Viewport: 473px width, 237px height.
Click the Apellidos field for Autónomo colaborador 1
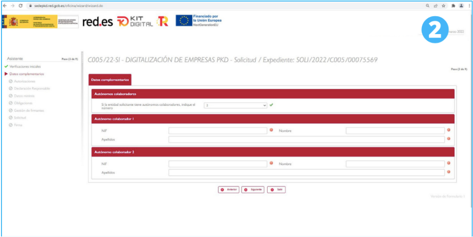307,139
